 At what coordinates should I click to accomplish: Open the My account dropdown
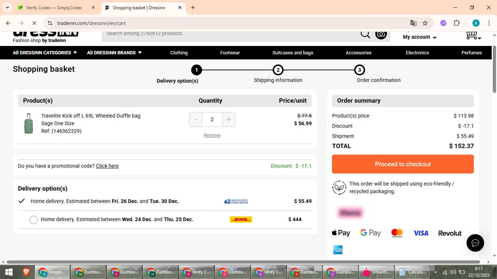(x=419, y=37)
